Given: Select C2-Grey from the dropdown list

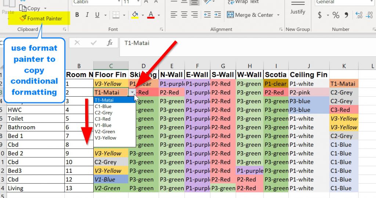Looking at the screenshot, I should pos(104,113).
